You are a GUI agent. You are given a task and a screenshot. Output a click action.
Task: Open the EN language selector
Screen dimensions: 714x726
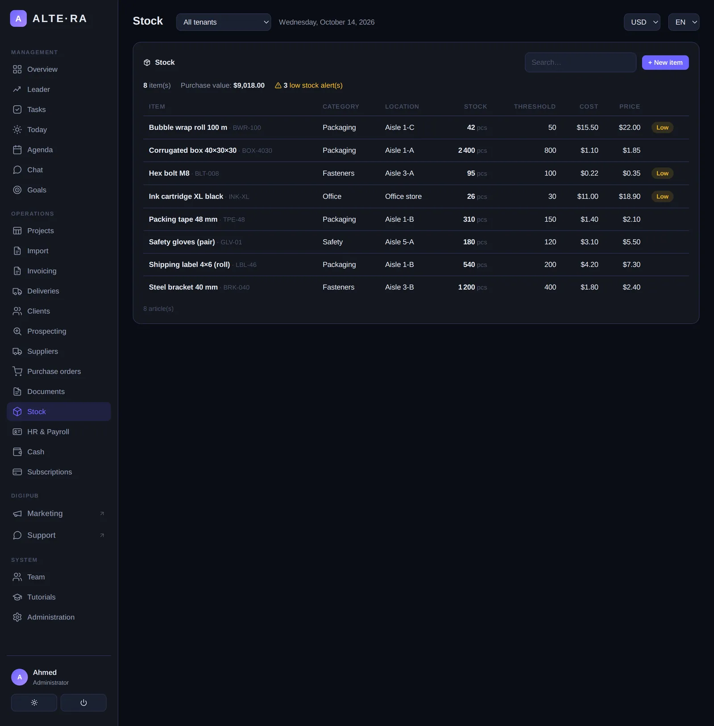click(x=684, y=22)
